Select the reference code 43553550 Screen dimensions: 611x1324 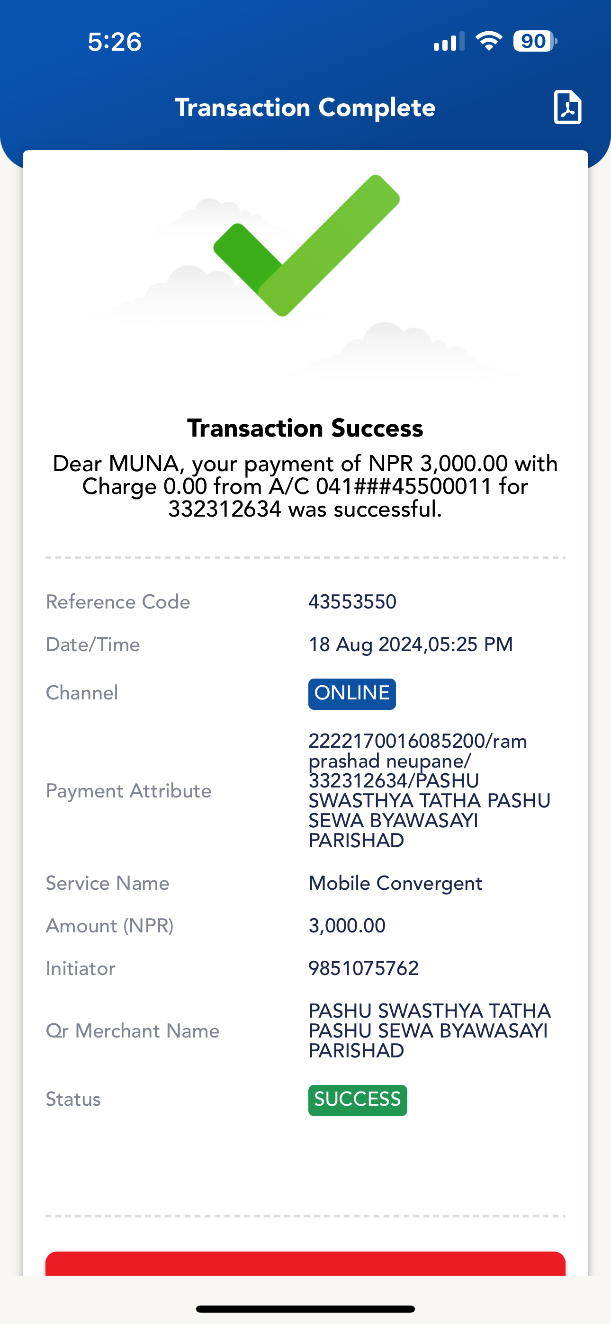click(352, 601)
